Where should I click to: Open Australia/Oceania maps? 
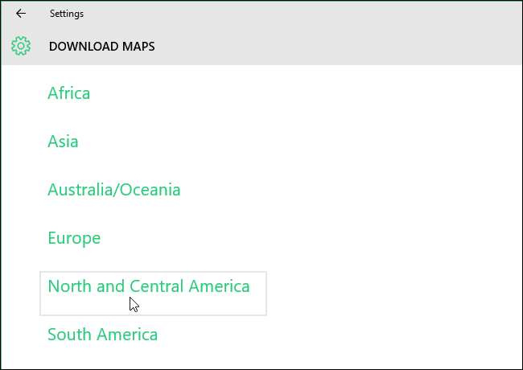click(x=114, y=190)
